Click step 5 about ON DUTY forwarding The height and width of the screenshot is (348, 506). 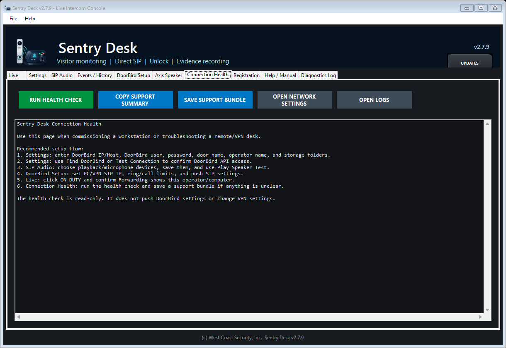click(x=126, y=180)
